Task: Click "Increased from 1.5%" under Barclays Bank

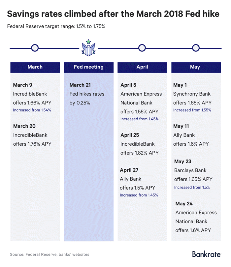Action: [x=192, y=187]
